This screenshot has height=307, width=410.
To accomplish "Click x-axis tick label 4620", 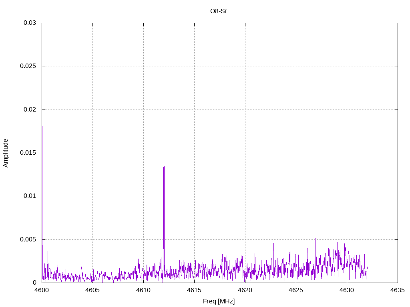I will 245,290.
